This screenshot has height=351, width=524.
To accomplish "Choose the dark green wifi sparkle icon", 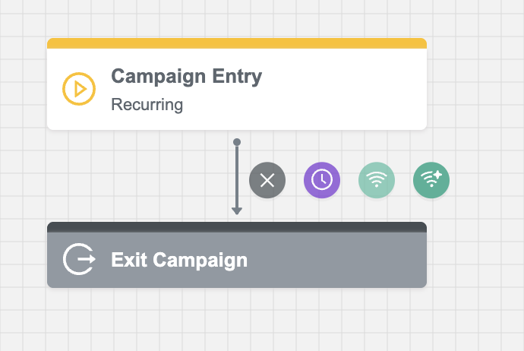I will (431, 180).
